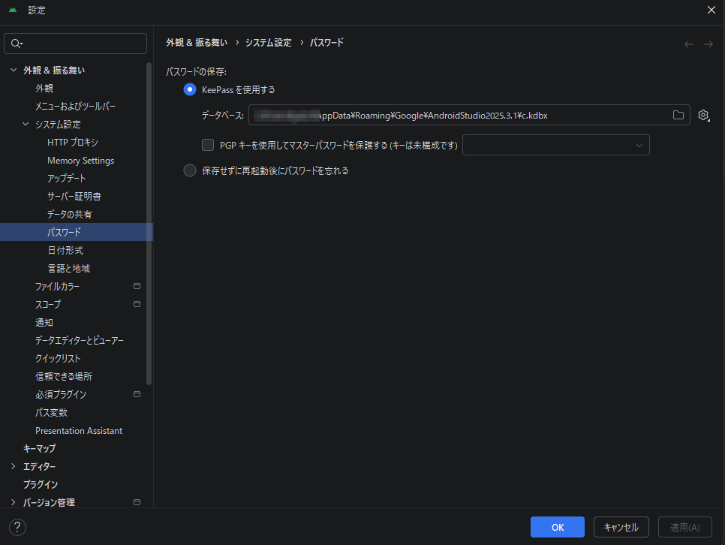Click the OK button
Screen dimensions: 725x545
tap(557, 527)
